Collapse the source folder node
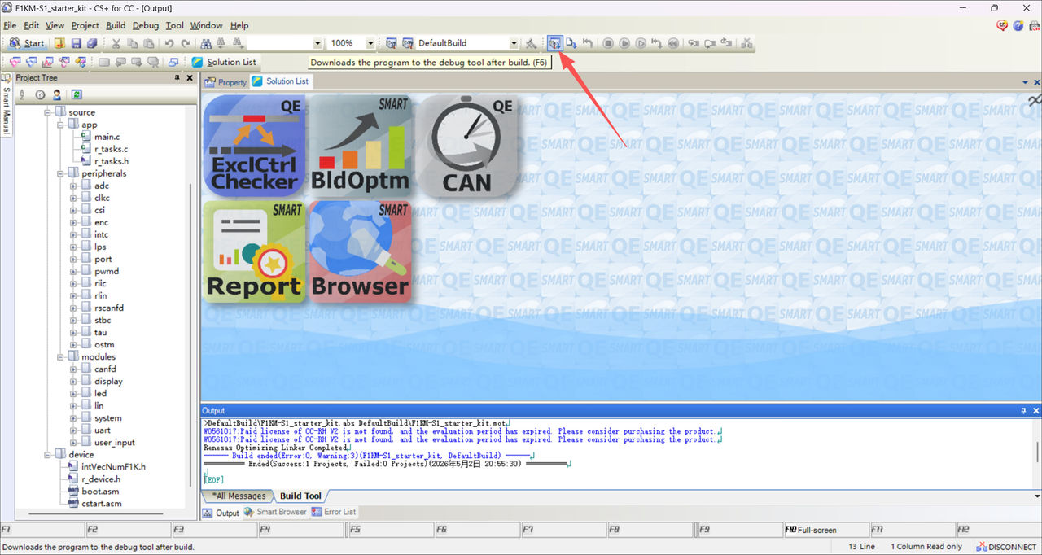Viewport: 1042px width, 555px height. click(47, 112)
